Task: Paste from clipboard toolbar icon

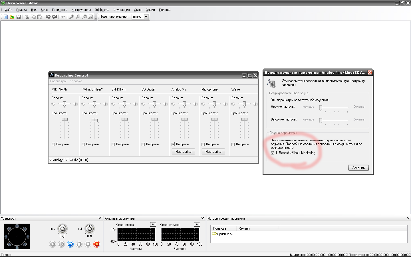Action: (x=40, y=17)
